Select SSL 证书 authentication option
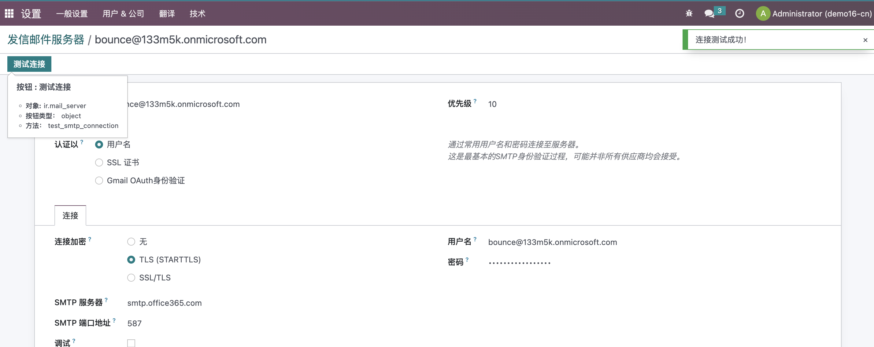The height and width of the screenshot is (347, 874). (99, 163)
